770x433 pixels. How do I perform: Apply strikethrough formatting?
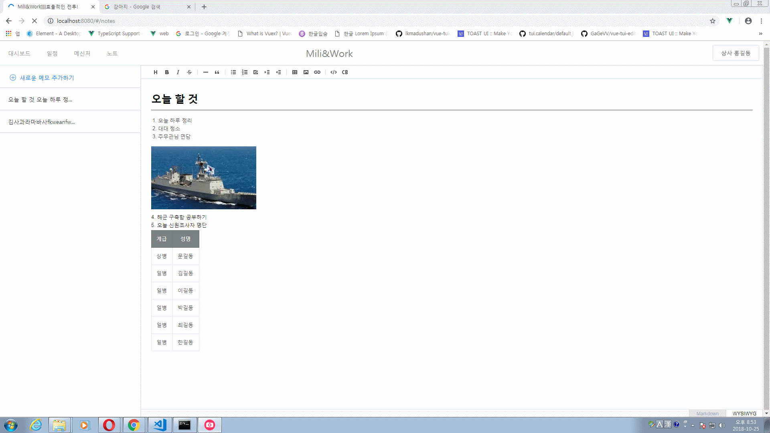pos(189,72)
